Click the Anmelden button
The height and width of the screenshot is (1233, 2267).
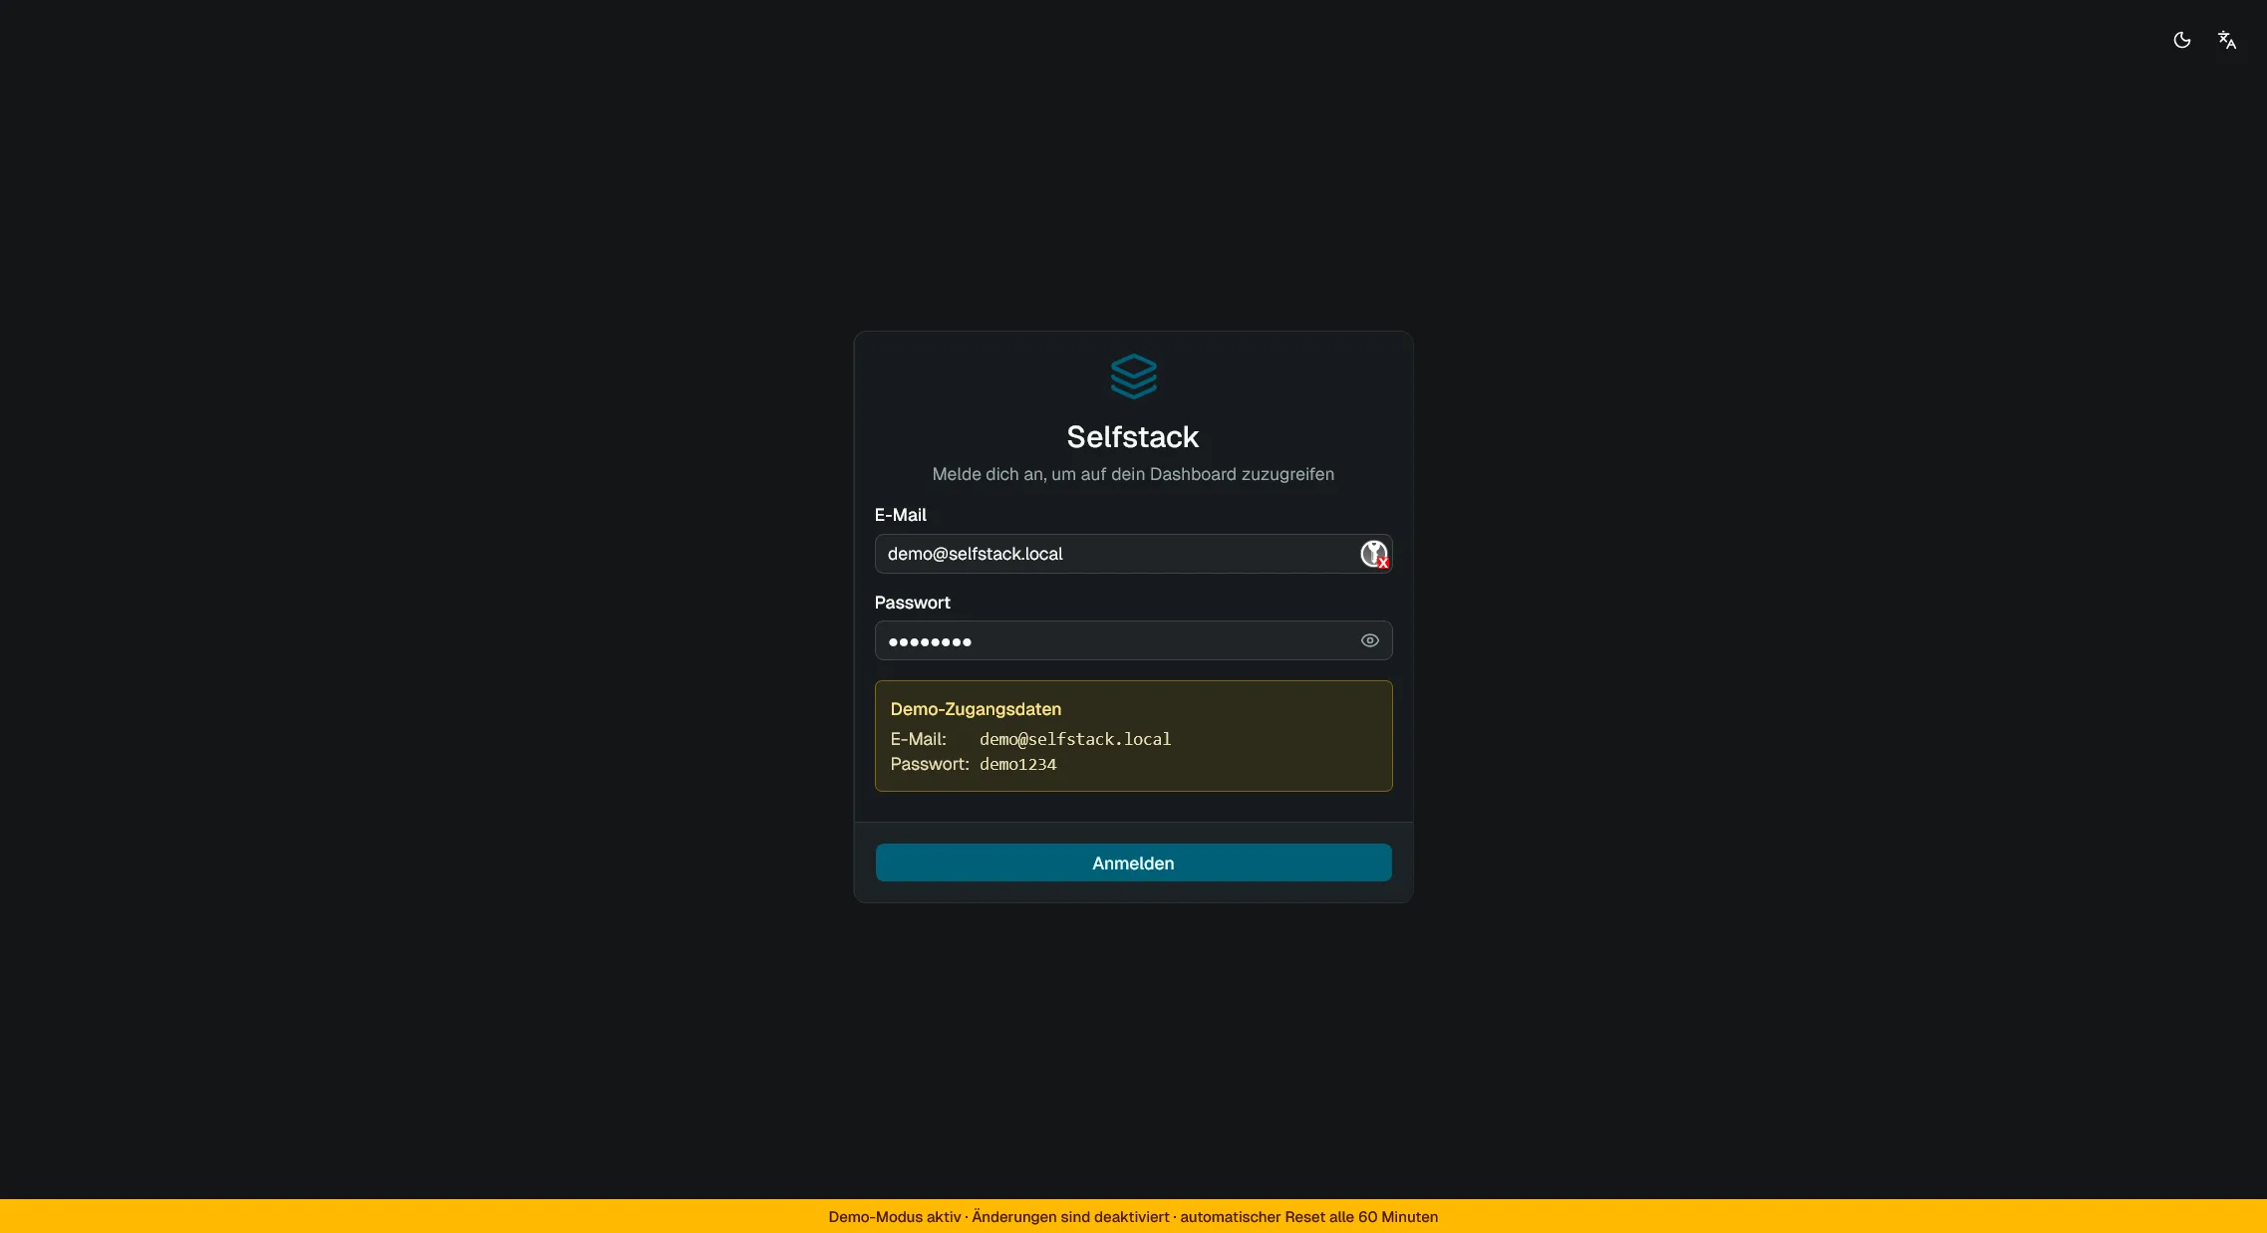coord(1133,863)
